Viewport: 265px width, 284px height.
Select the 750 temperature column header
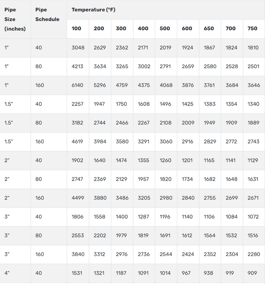tap(253, 28)
